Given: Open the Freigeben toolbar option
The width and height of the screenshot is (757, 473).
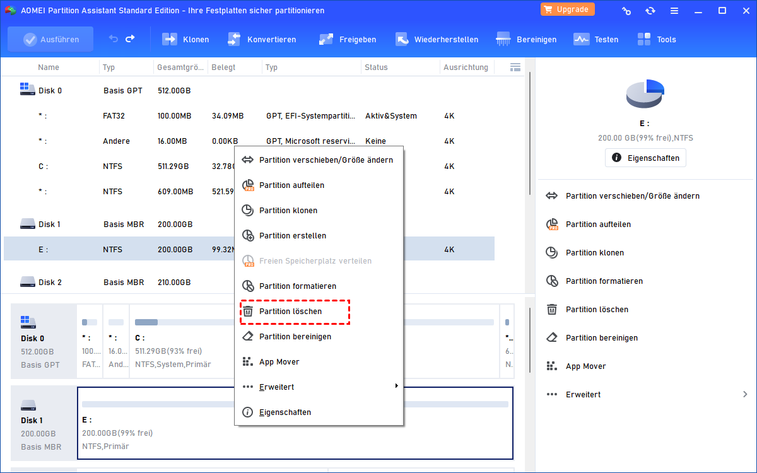Looking at the screenshot, I should coord(348,39).
